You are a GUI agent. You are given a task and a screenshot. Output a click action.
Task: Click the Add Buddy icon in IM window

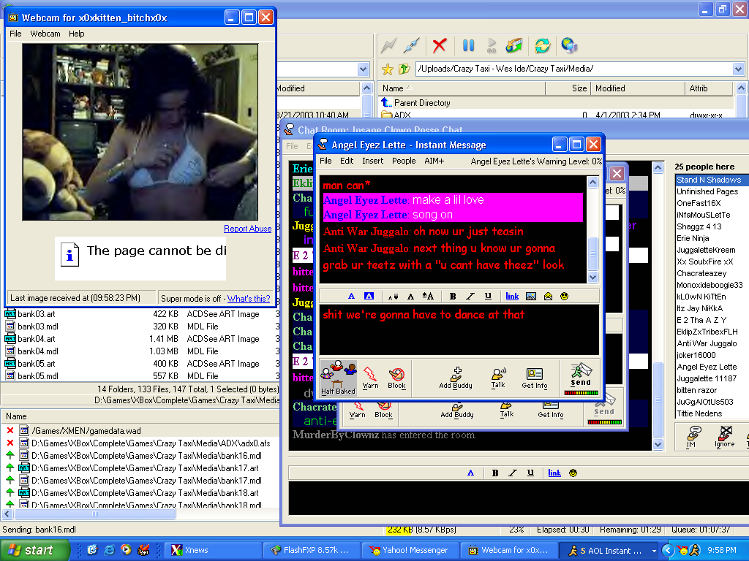456,375
